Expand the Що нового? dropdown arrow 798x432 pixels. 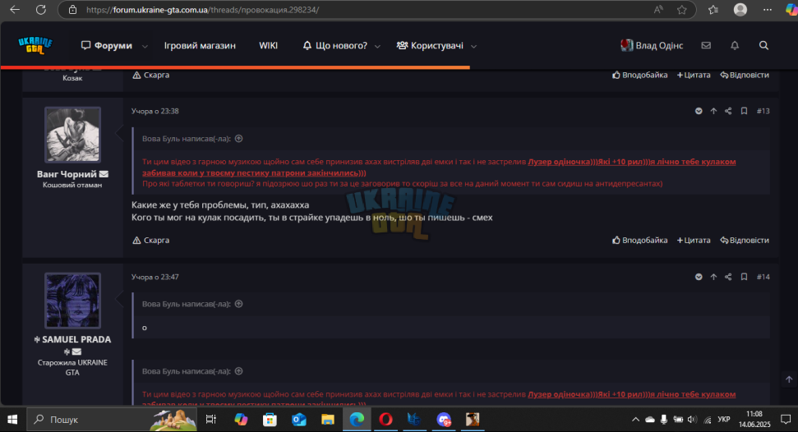(377, 46)
